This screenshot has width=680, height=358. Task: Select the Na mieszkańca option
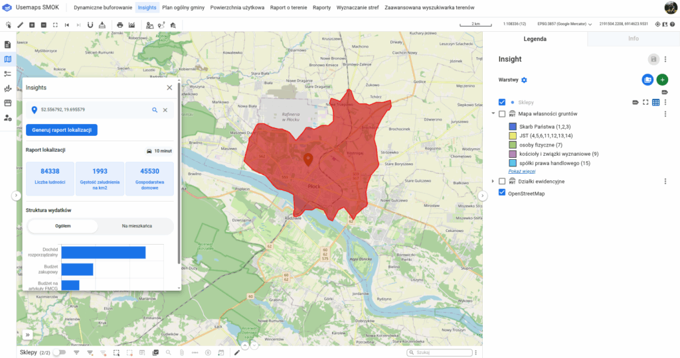137,226
